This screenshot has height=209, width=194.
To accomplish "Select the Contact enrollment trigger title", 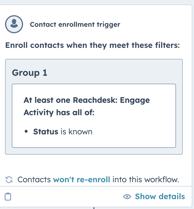I will [75, 25].
